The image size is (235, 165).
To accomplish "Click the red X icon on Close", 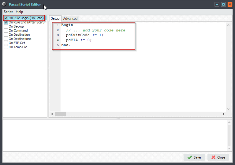I will click(x=213, y=157).
